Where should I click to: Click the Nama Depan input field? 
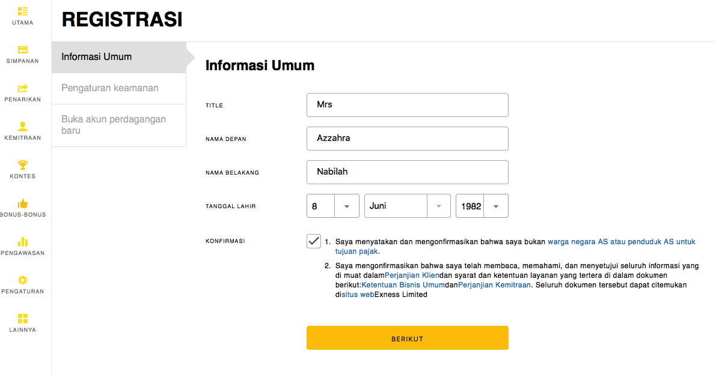coord(407,139)
